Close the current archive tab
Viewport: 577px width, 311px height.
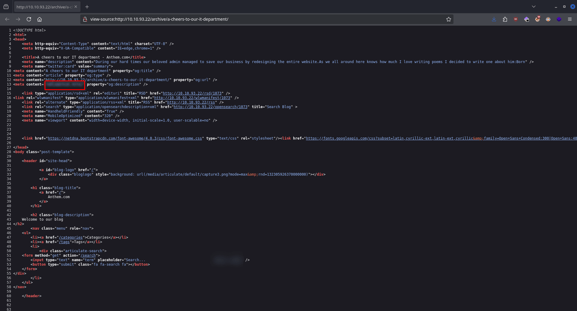pos(76,7)
